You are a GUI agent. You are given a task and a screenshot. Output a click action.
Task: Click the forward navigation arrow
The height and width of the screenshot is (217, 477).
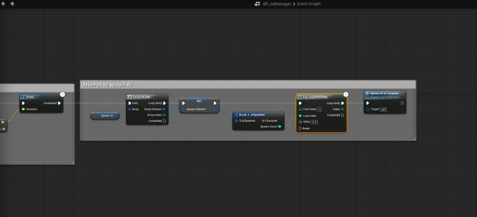pos(12,4)
